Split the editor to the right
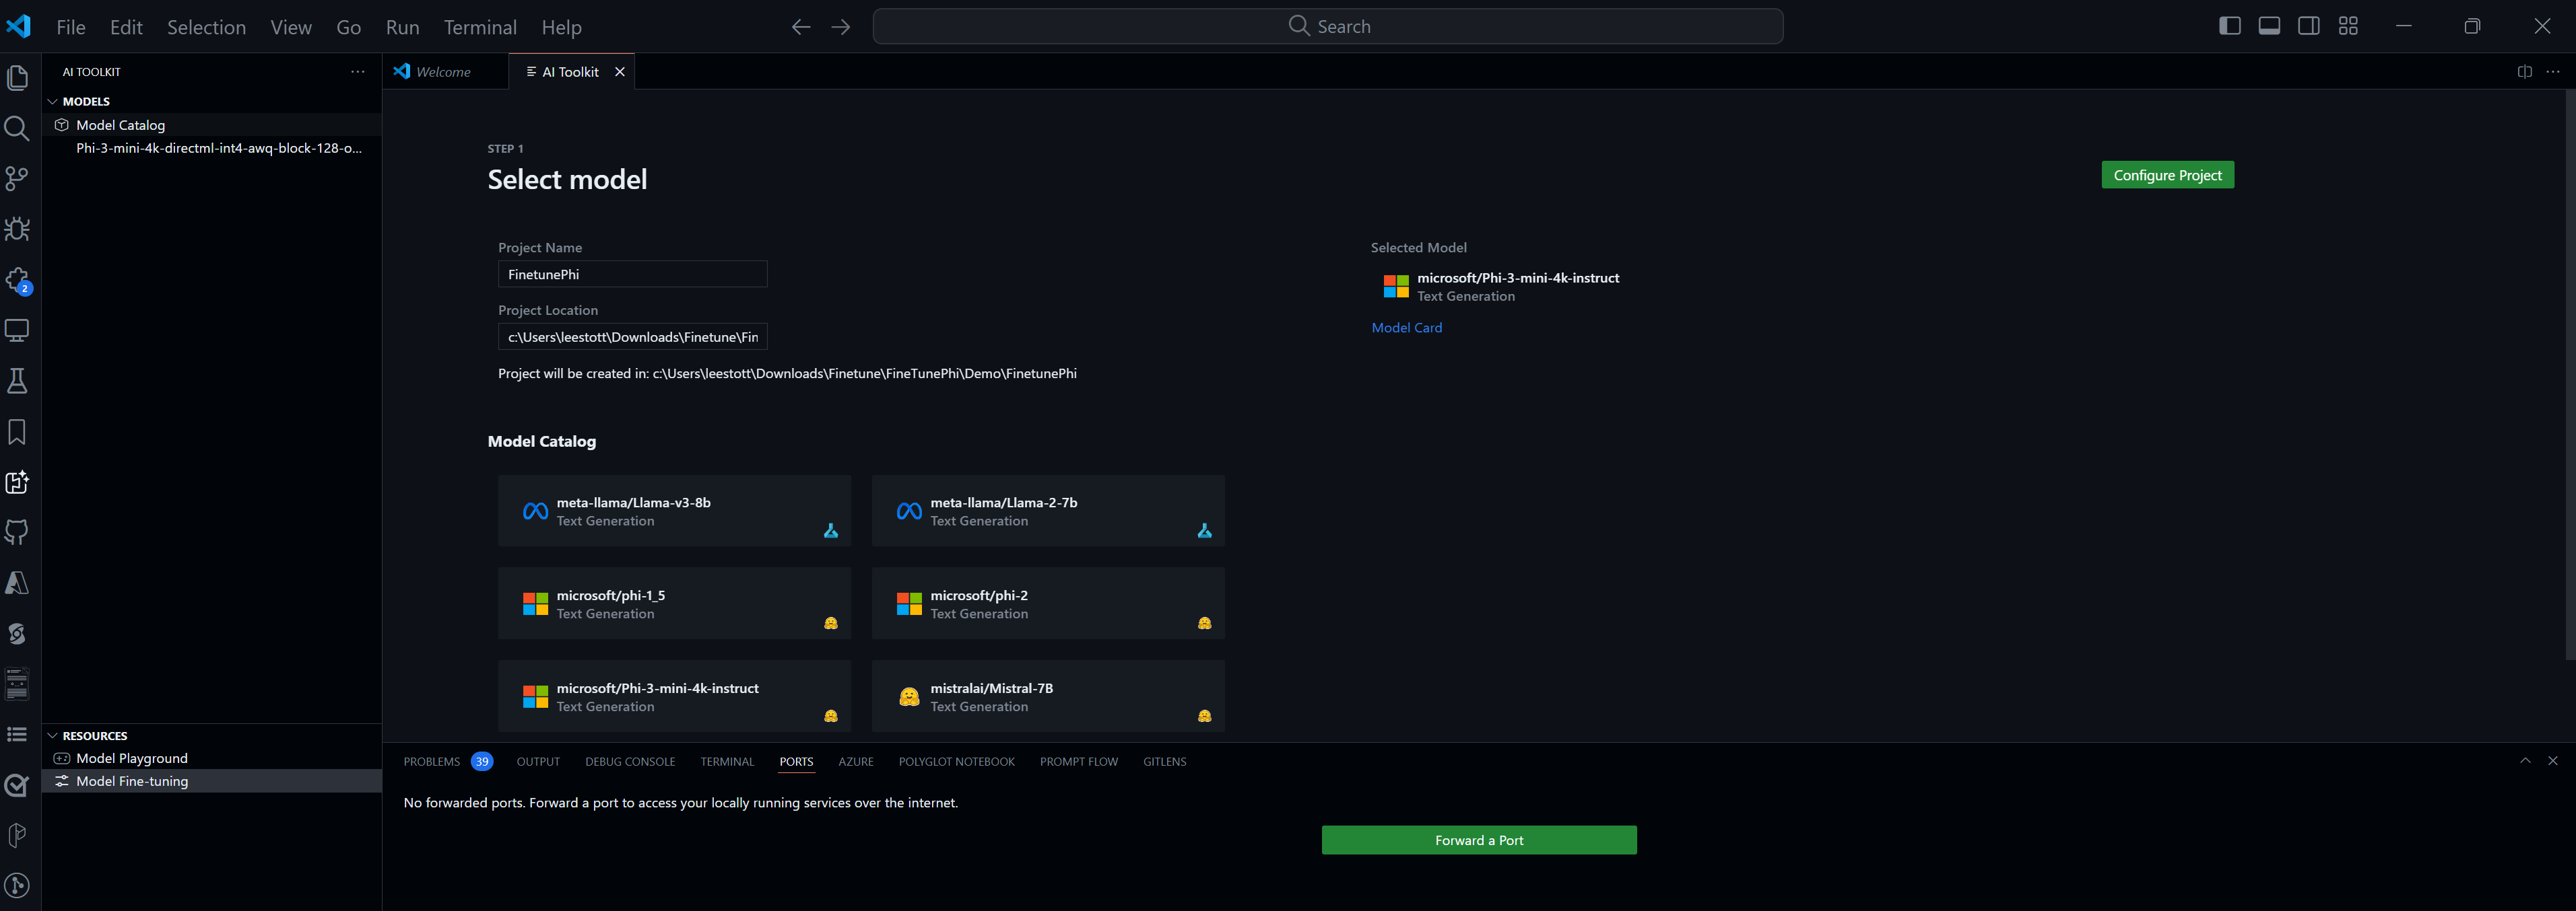Image resolution: width=2576 pixels, height=911 pixels. (x=2524, y=72)
